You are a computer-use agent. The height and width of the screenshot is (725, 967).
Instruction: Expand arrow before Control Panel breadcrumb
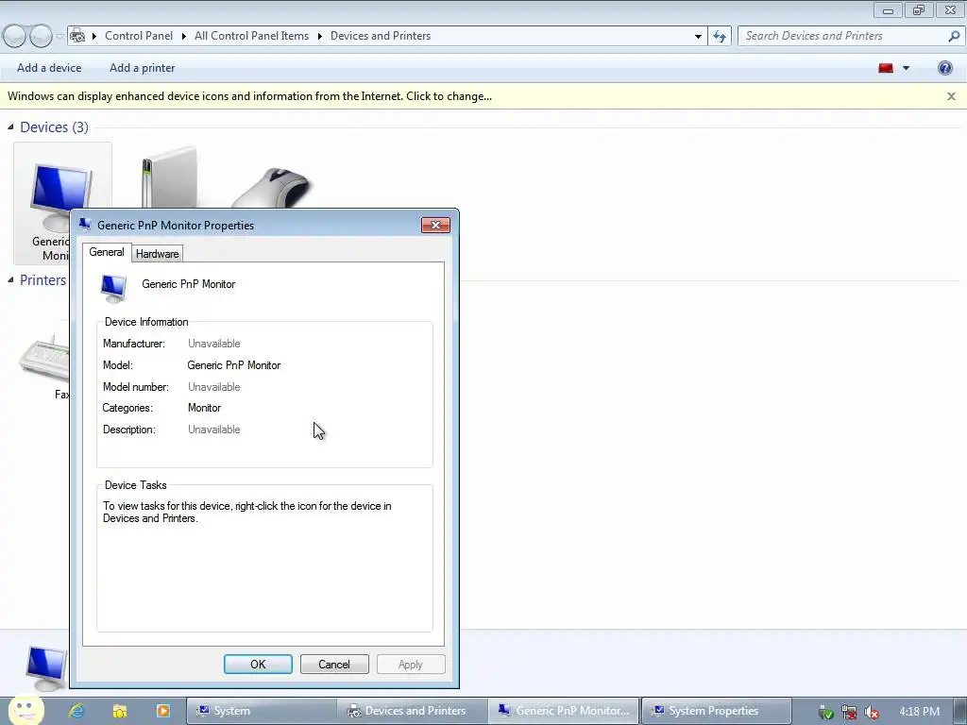94,36
